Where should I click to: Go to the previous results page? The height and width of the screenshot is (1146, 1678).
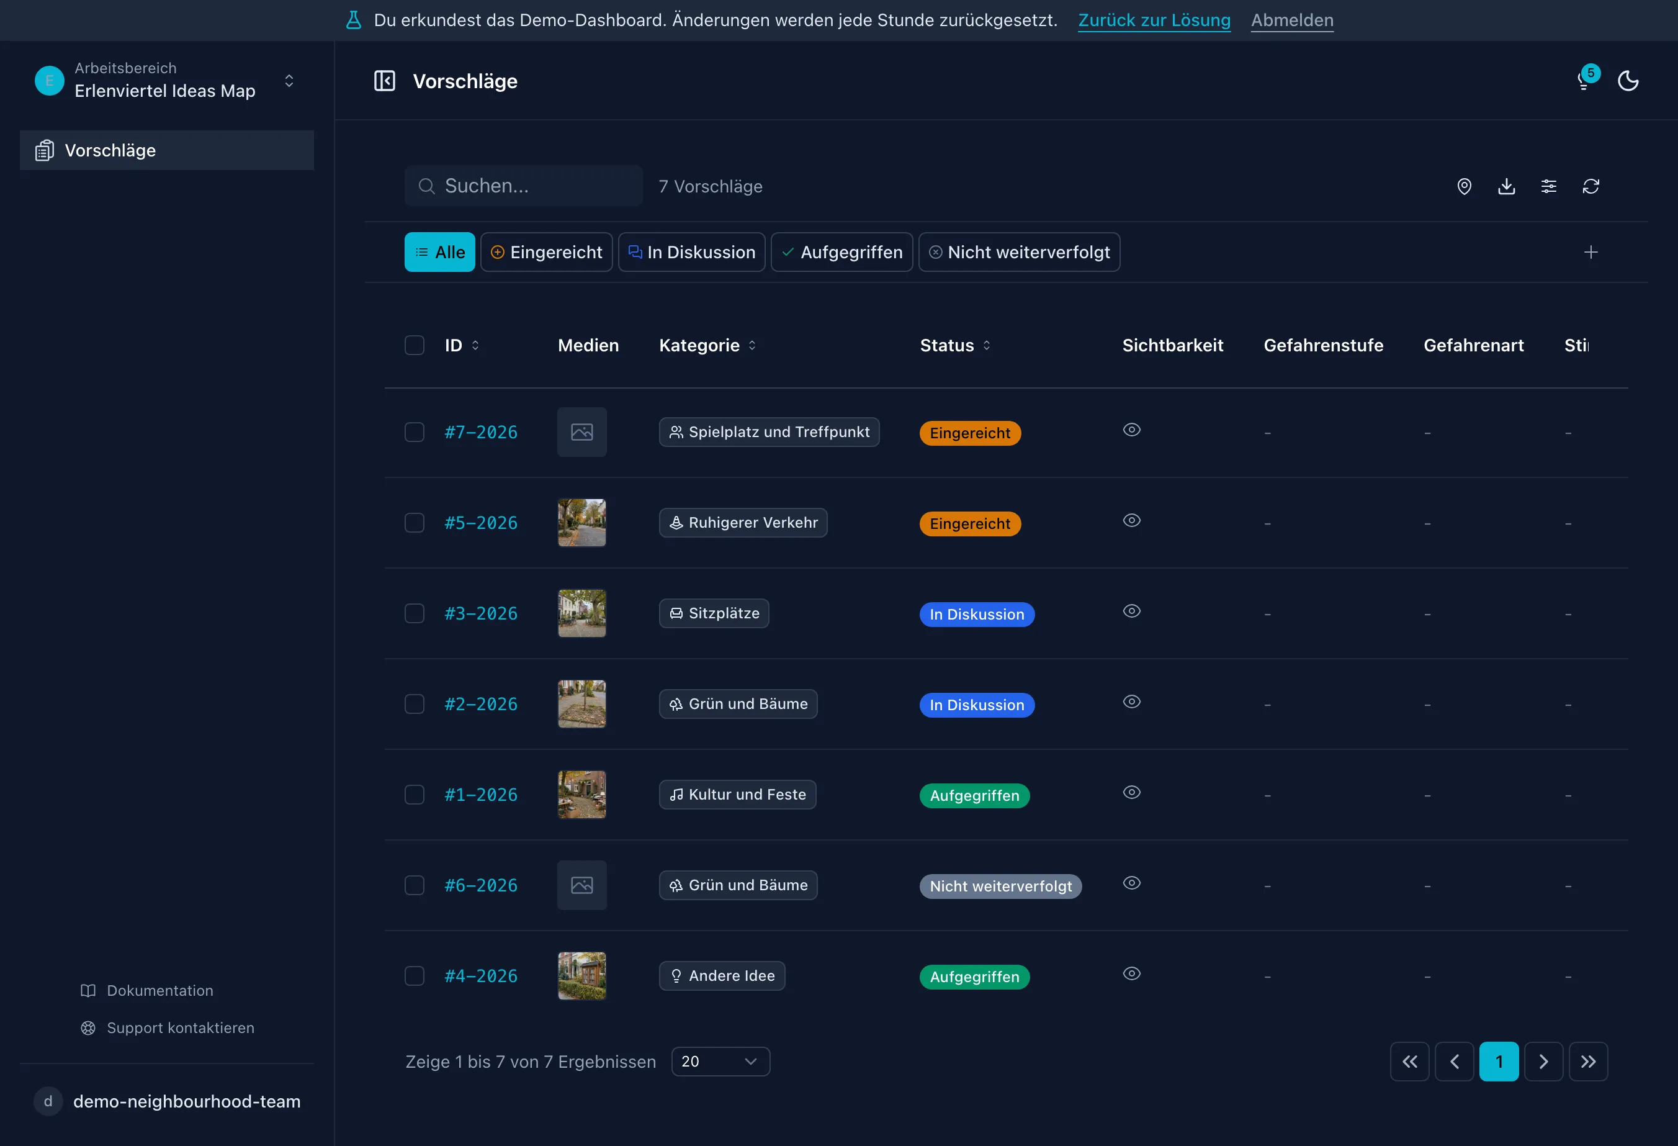coord(1454,1062)
